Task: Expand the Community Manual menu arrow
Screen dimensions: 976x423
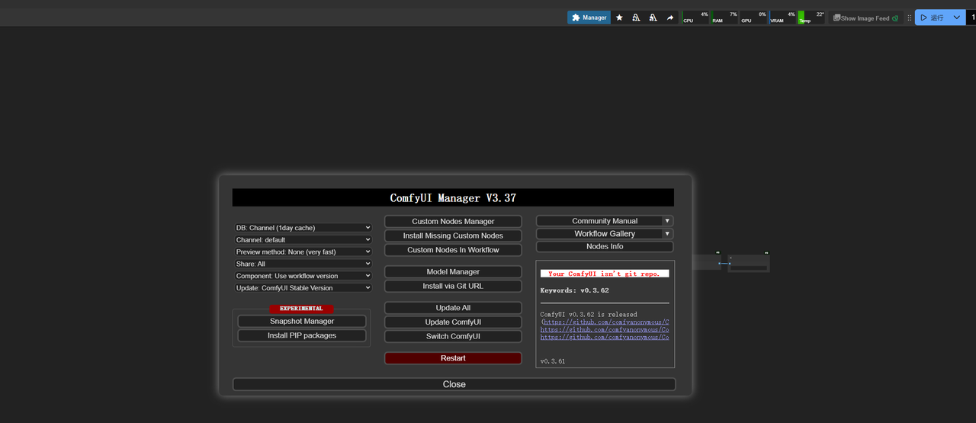Action: [x=667, y=221]
